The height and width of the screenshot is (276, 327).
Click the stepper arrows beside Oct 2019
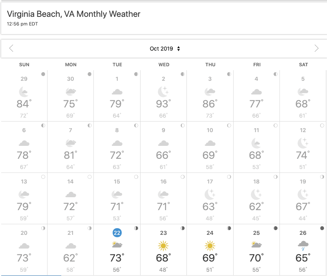click(x=179, y=49)
